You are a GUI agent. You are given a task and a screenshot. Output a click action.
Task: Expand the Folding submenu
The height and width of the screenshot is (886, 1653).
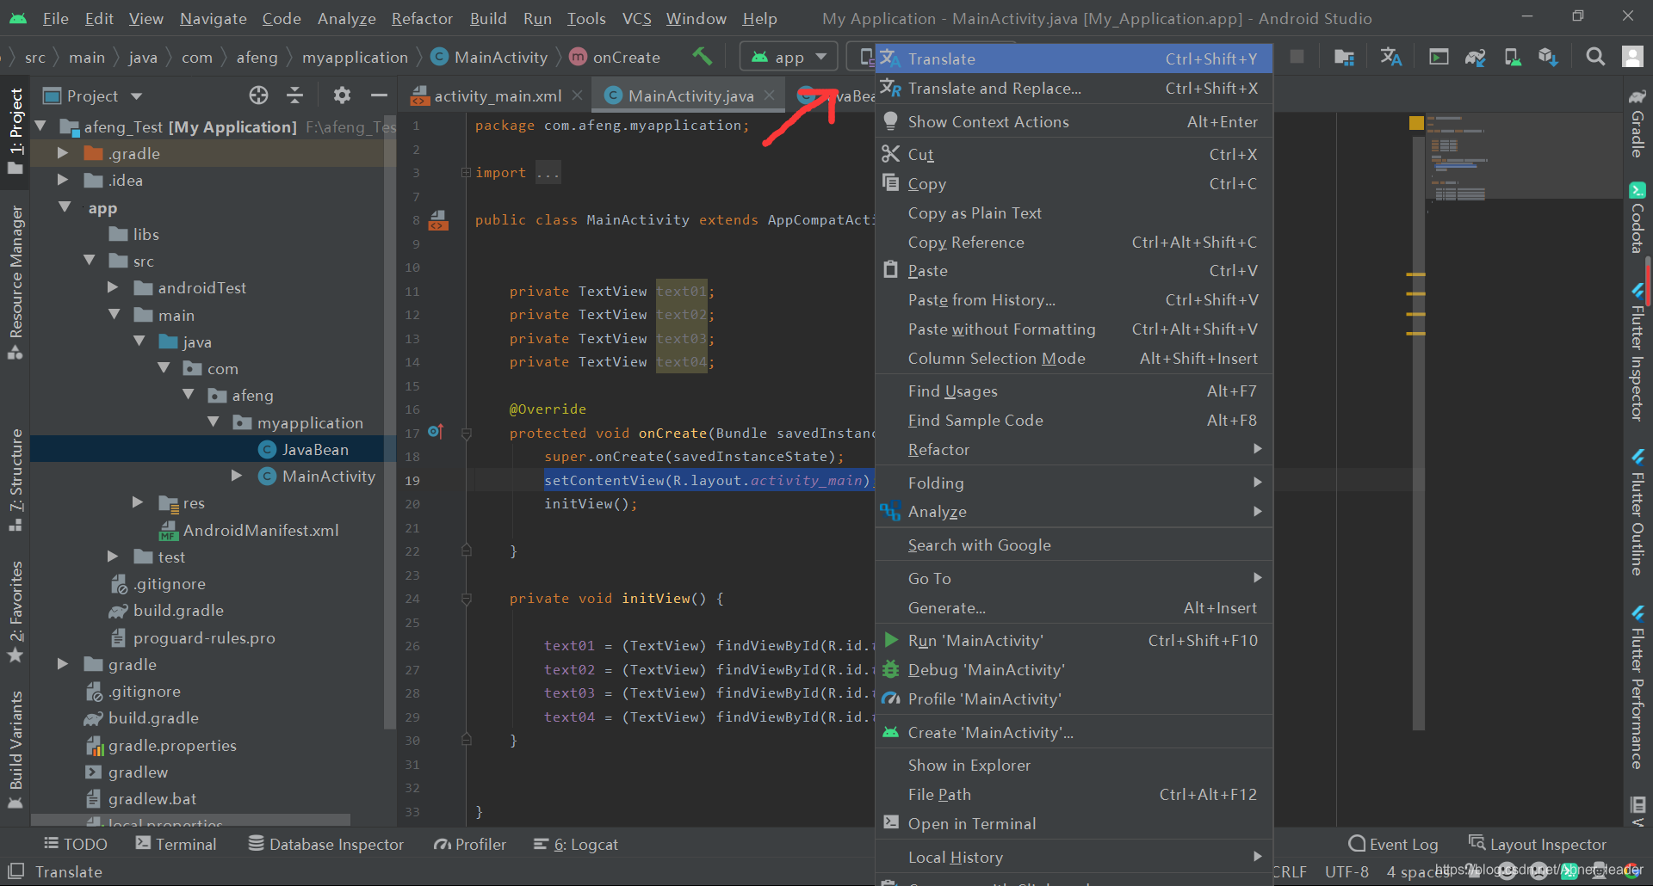pyautogui.click(x=1074, y=483)
